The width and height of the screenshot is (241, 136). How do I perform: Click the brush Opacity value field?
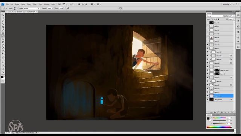pyautogui.click(x=49, y=8)
